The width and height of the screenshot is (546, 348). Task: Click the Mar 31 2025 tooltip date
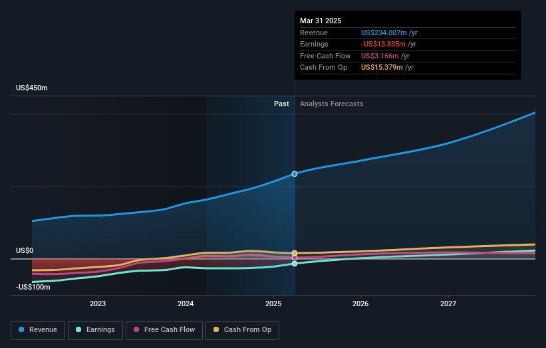tap(321, 21)
